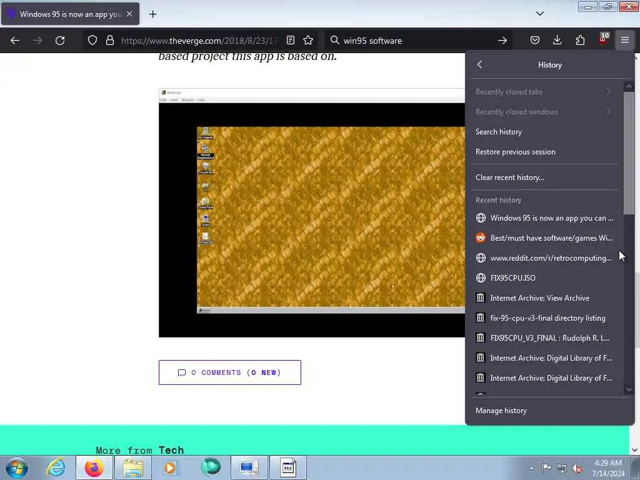Open fix-95-cpu-v3-final directory listing entry

[544, 318]
